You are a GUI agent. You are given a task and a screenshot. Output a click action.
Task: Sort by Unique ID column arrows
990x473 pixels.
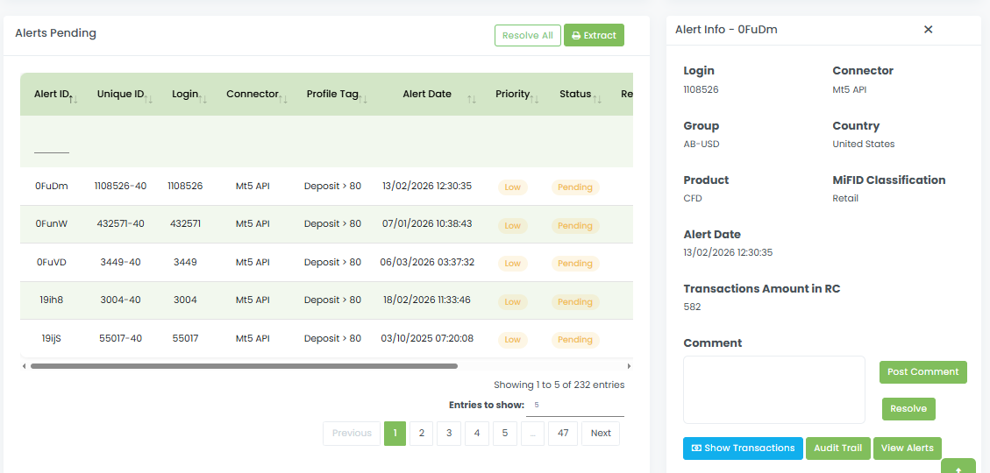click(148, 99)
